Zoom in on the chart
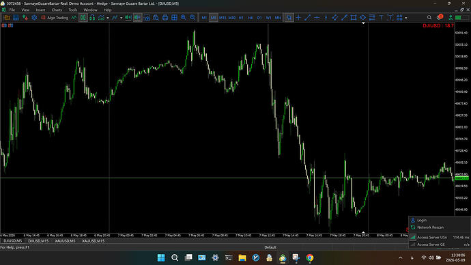 [184, 18]
